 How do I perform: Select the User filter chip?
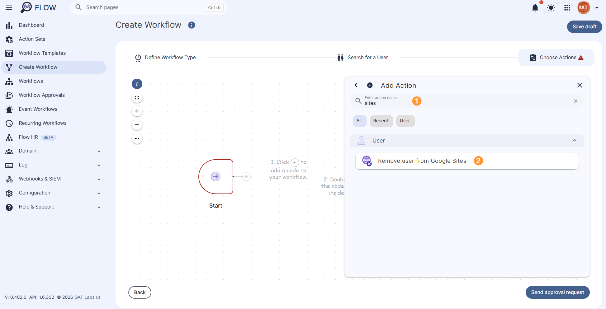[405, 121]
